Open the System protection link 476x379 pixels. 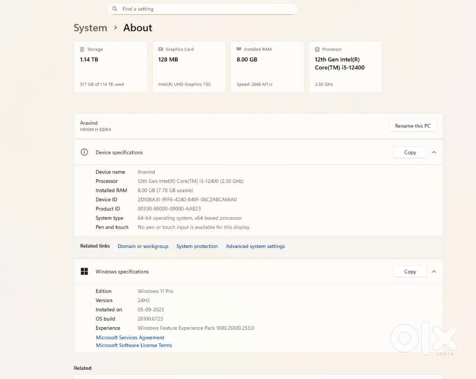pos(197,246)
